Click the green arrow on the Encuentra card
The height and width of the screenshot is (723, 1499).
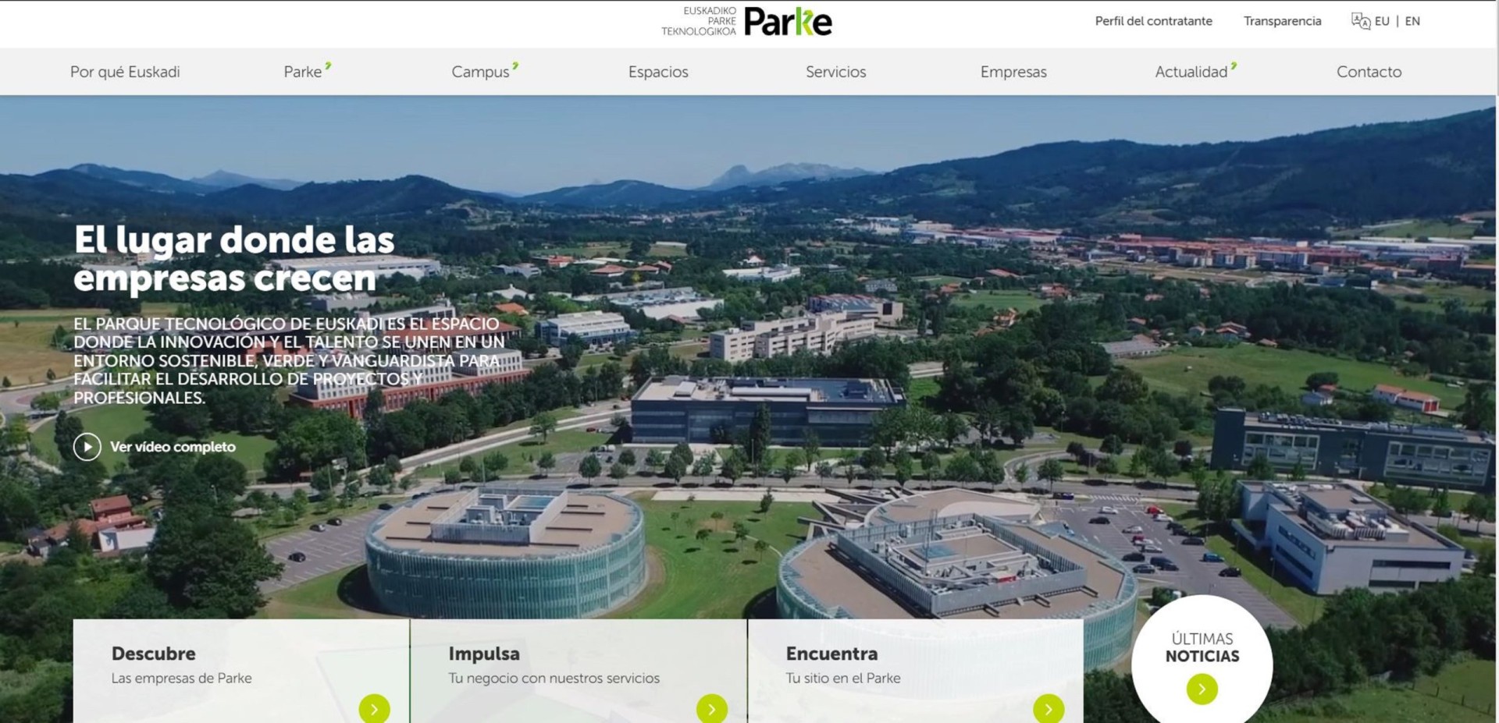(x=1047, y=710)
